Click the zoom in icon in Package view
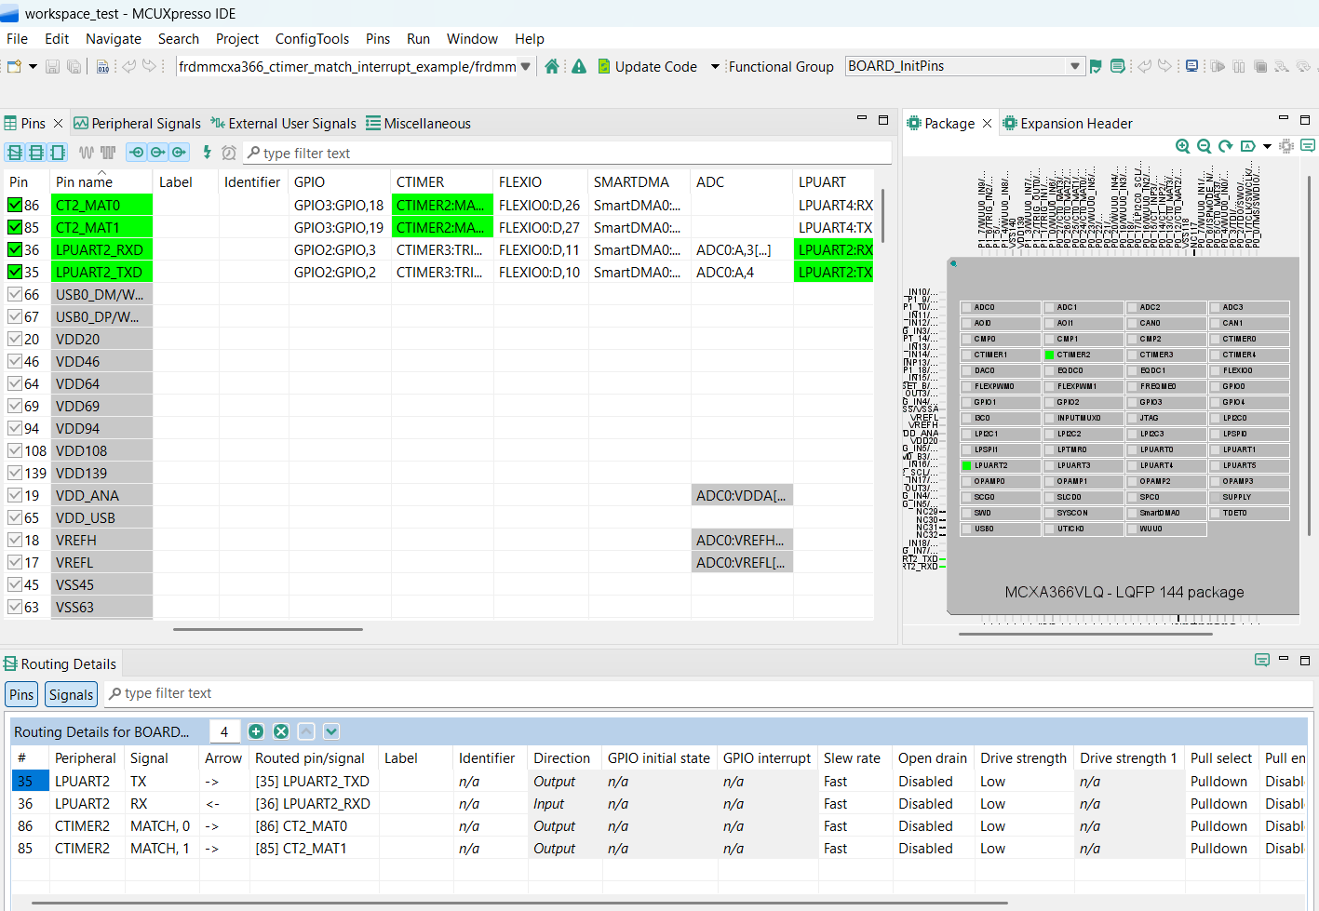This screenshot has width=1319, height=911. [x=1182, y=146]
